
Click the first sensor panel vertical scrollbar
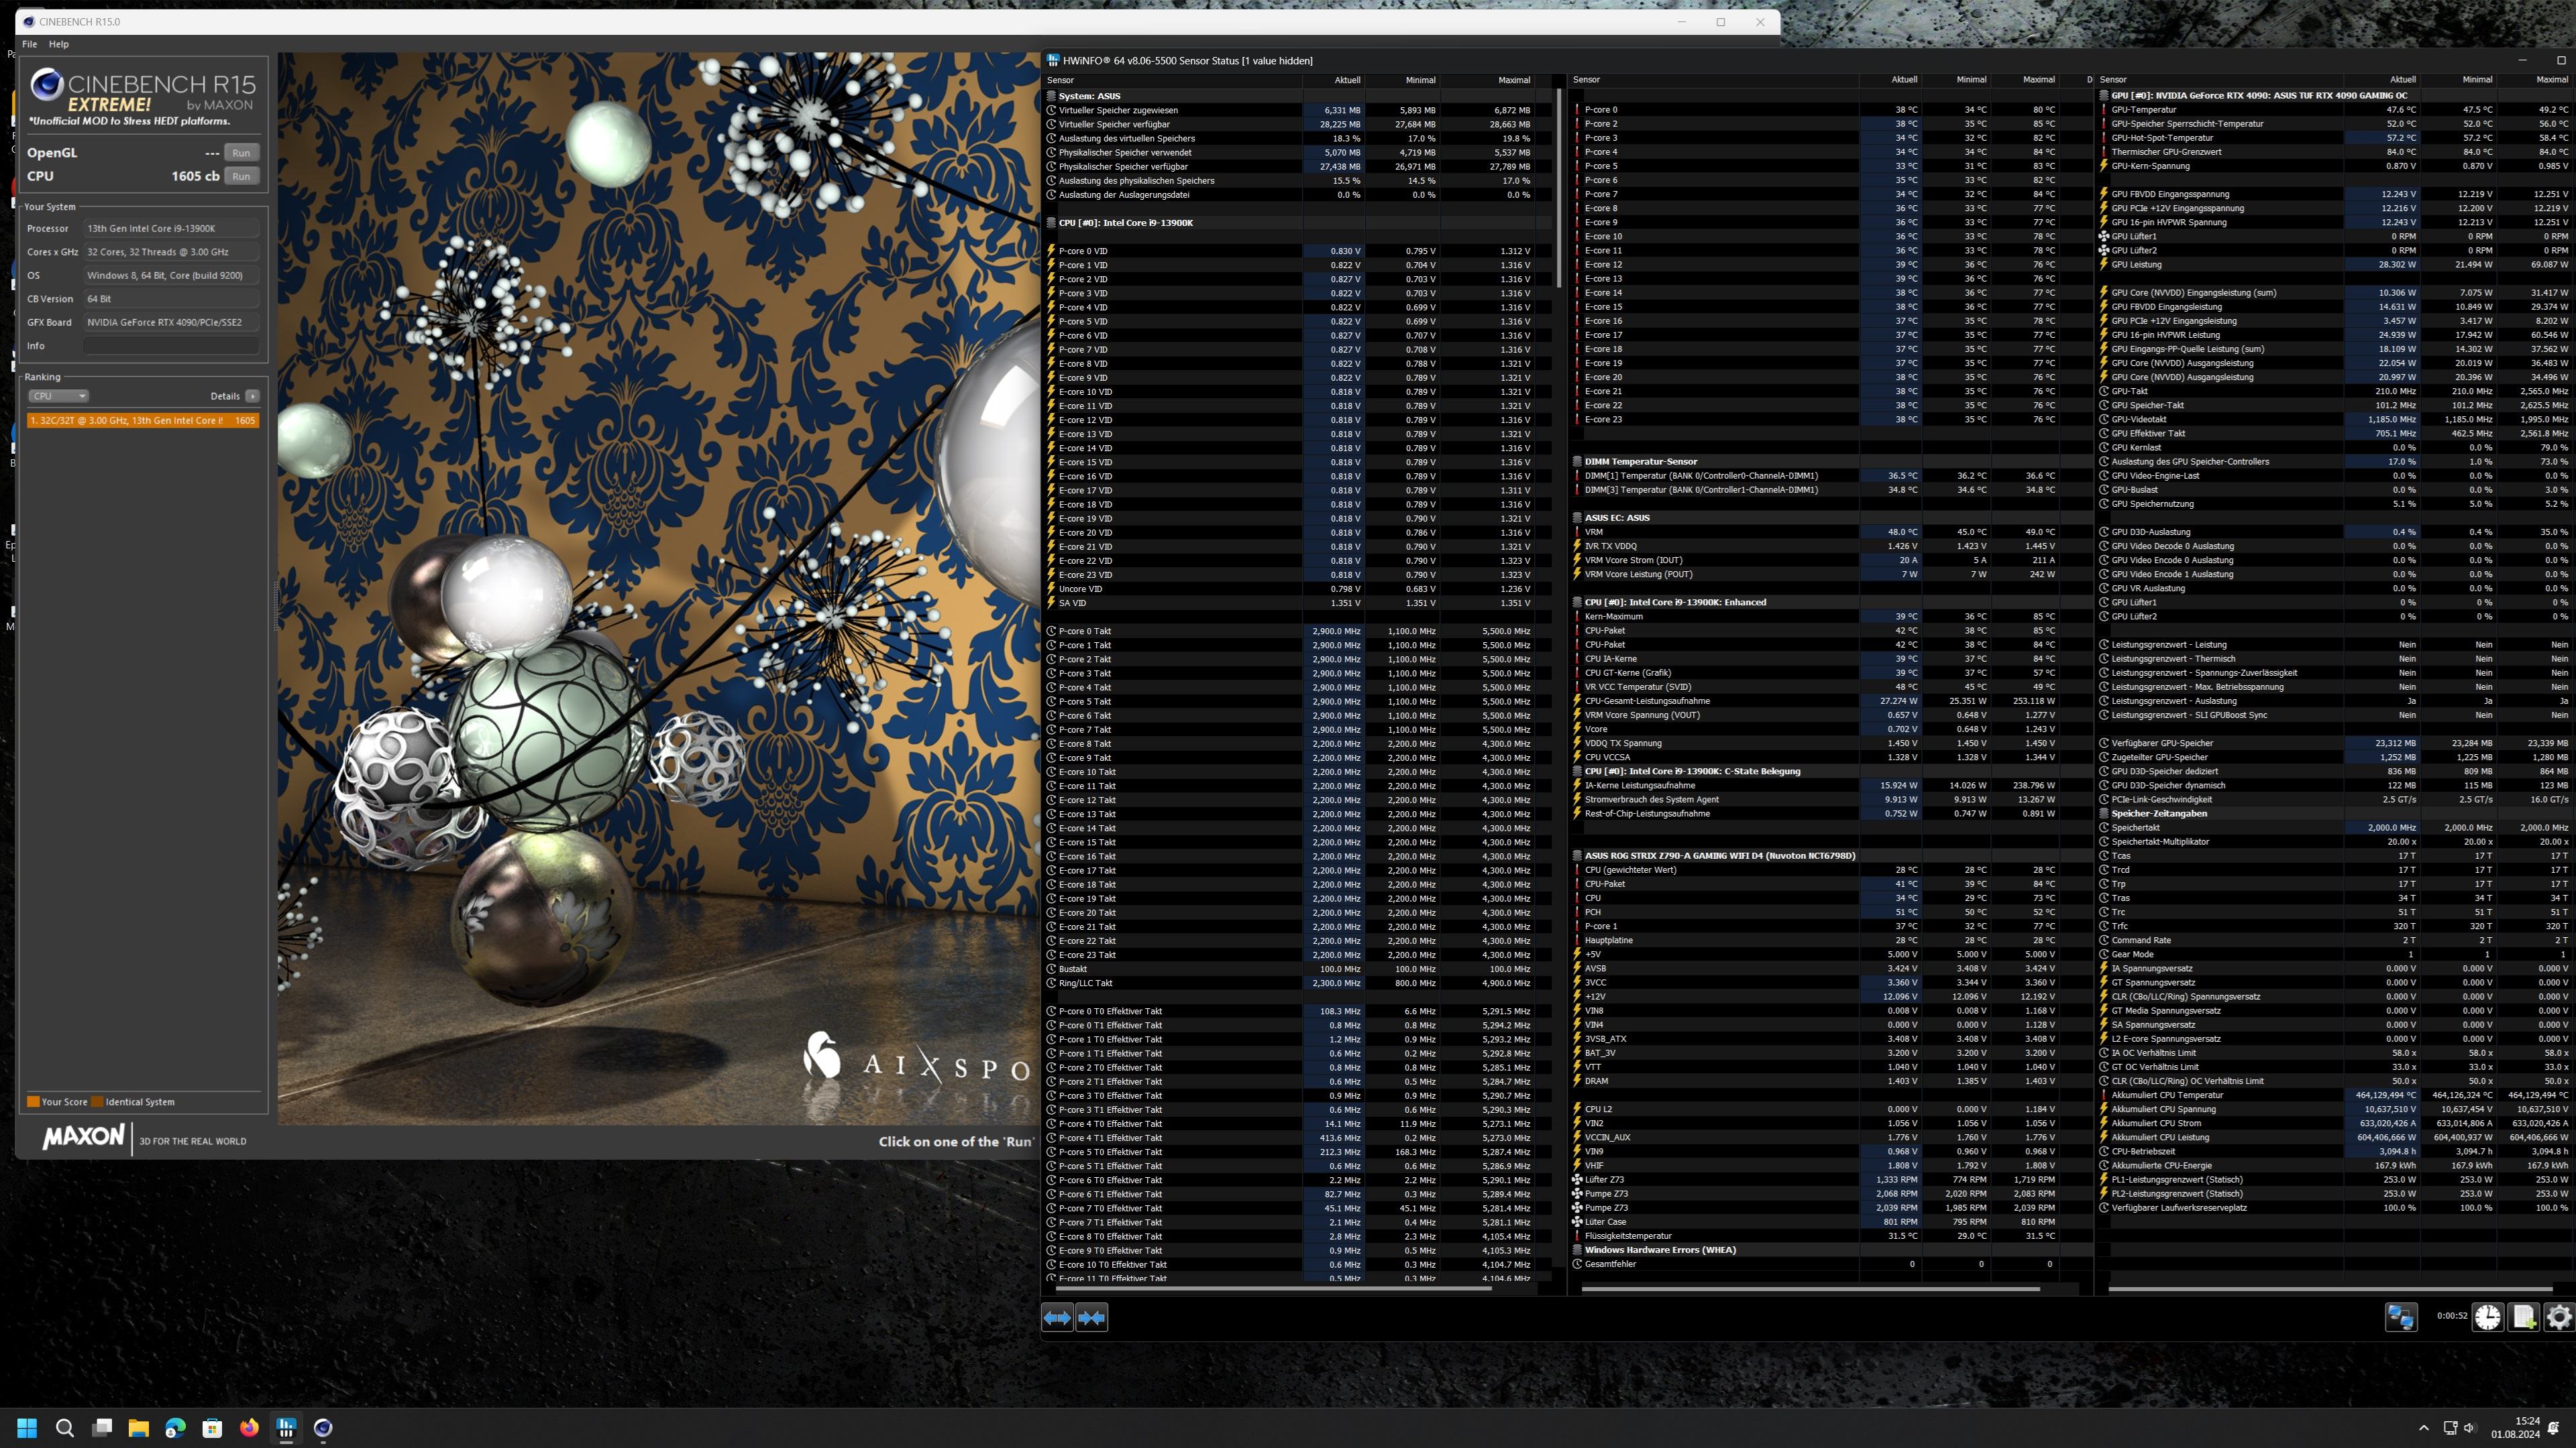point(1558,187)
